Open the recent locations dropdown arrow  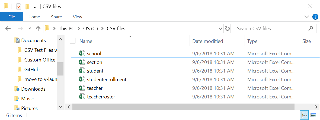point(30,29)
